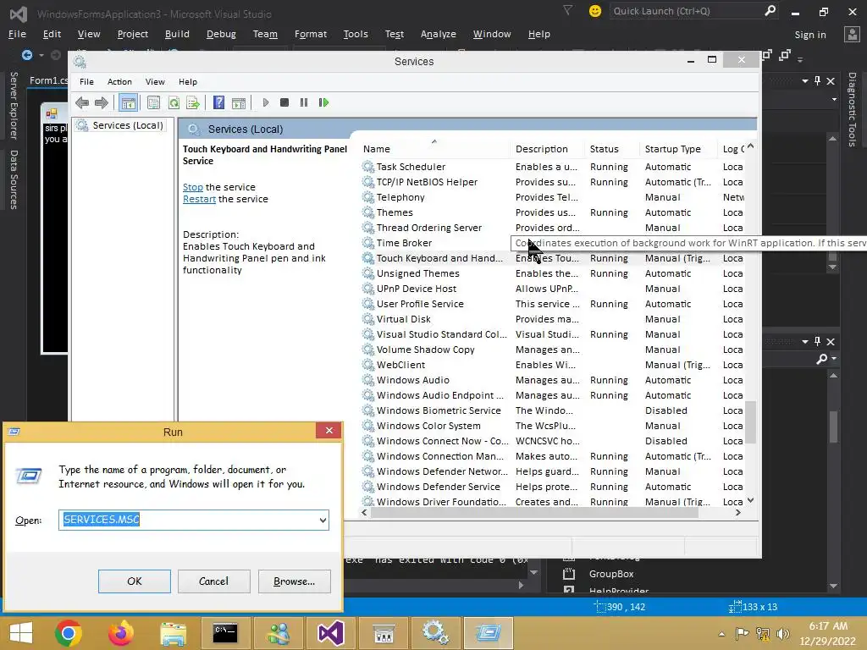
Task: Open the File menu in Services window
Action: (x=87, y=82)
